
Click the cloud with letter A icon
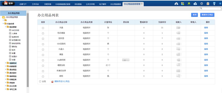tap(176, 4)
